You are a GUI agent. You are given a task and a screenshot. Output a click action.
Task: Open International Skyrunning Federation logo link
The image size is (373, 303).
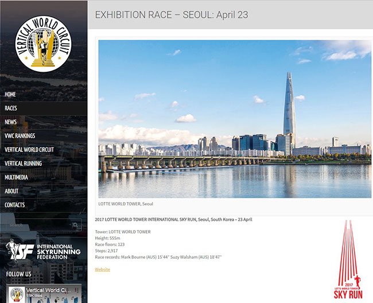click(x=43, y=251)
